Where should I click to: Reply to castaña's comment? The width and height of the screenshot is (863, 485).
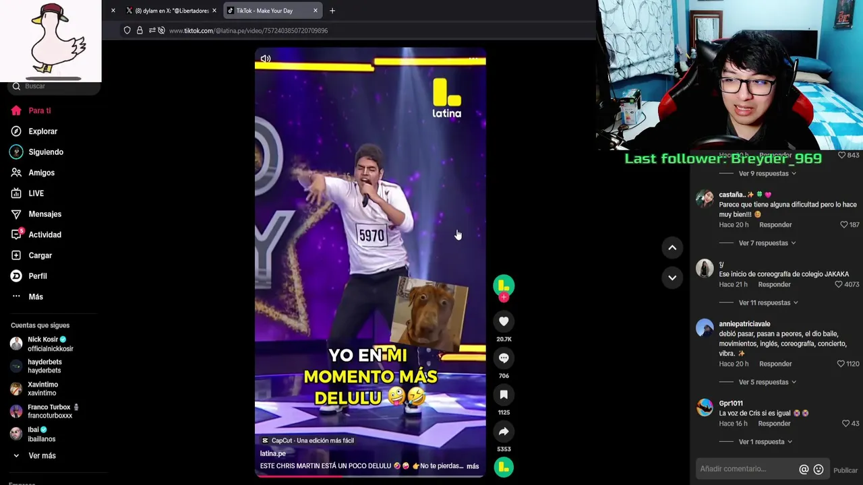click(x=775, y=225)
